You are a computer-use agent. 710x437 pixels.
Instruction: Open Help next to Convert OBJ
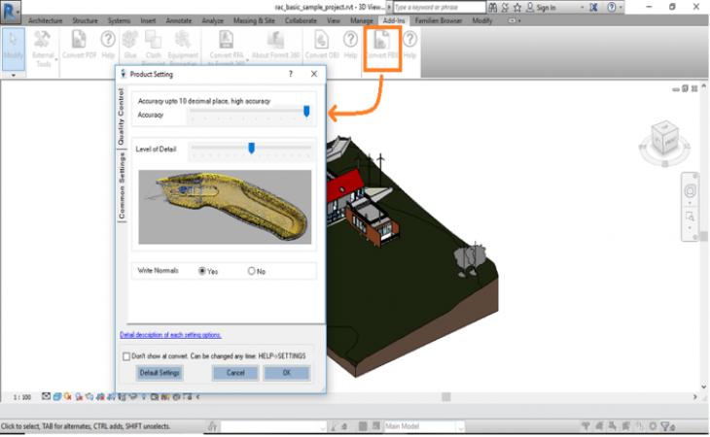350,45
